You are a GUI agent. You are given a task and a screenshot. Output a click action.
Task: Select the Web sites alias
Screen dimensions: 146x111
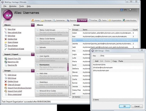(52, 76)
